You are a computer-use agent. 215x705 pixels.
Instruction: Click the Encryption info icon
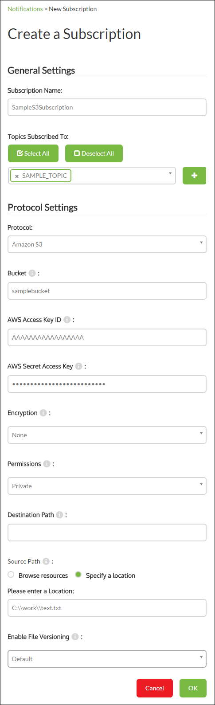(43, 413)
